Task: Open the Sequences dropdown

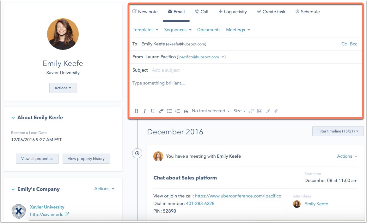Action: point(178,30)
